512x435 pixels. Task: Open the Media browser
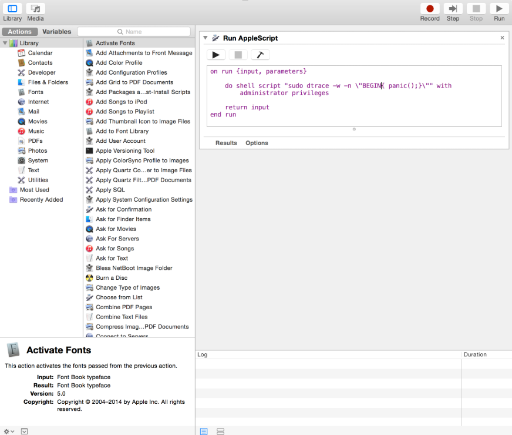click(35, 12)
